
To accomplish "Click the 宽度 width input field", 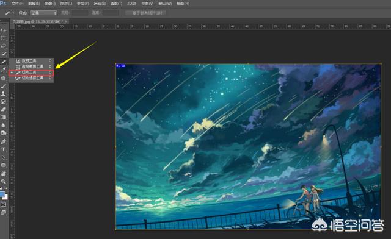I will 80,13.
